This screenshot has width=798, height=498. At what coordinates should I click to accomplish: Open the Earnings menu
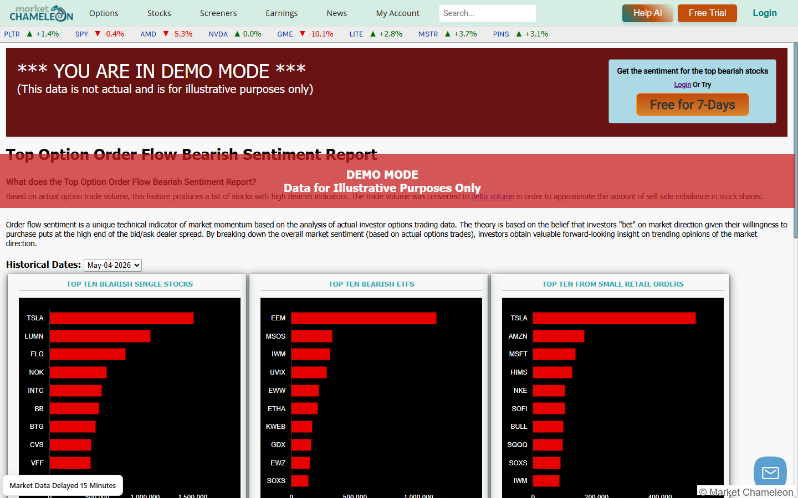[282, 13]
